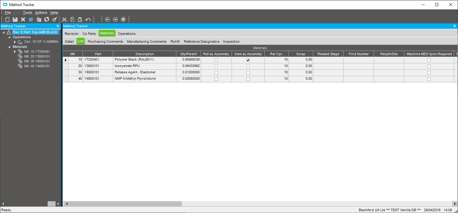The width and height of the screenshot is (458, 213).
Task: Sort by the Rel Opr. column header
Action: [x=276, y=54]
